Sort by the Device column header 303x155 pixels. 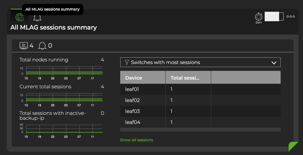(x=143, y=78)
